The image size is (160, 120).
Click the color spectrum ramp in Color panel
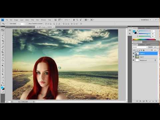[144, 39]
